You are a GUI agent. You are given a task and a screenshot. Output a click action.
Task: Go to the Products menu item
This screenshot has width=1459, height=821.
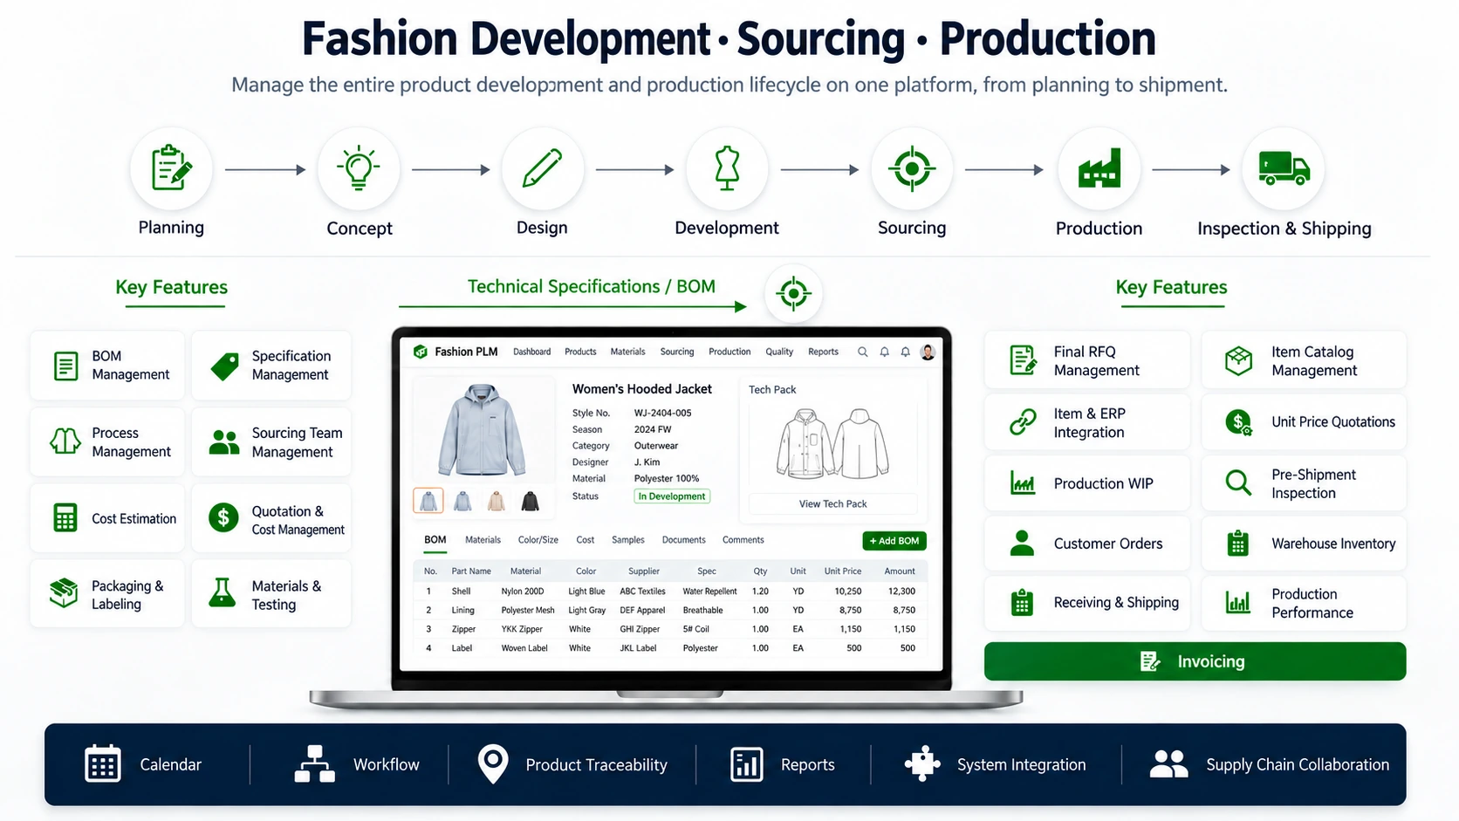click(580, 352)
